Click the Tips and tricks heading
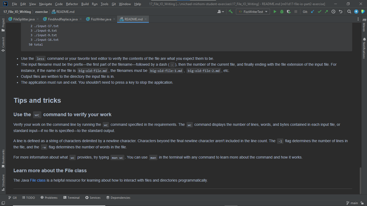This screenshot has height=206, width=367. [x=37, y=101]
